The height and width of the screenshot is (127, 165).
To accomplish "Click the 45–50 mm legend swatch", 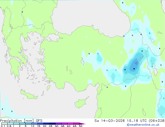I will tap(77, 124).
